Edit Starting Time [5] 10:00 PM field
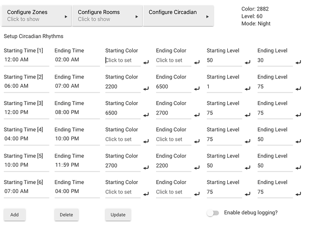This screenshot has height=227, width=310. click(x=26, y=165)
